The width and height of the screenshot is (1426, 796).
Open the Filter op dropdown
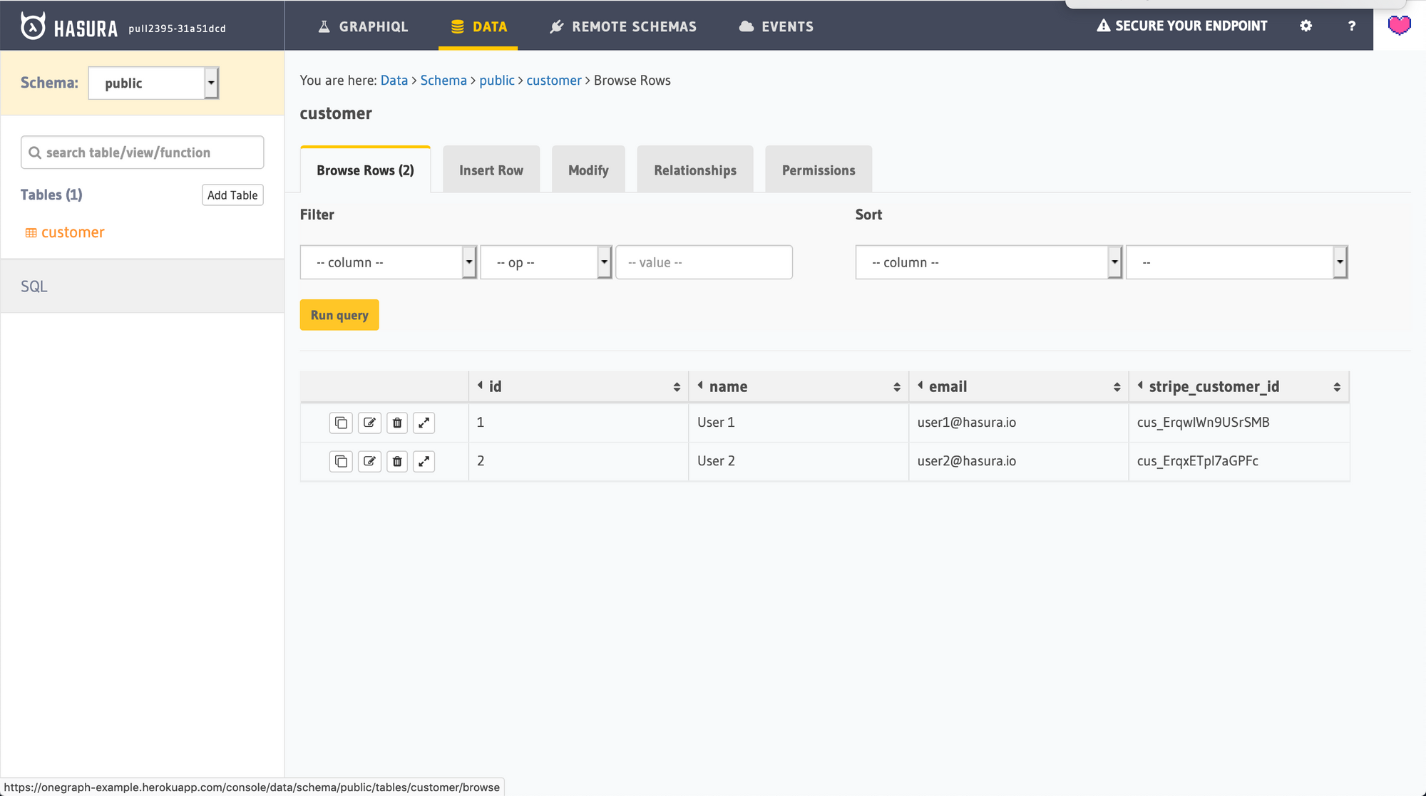click(546, 262)
